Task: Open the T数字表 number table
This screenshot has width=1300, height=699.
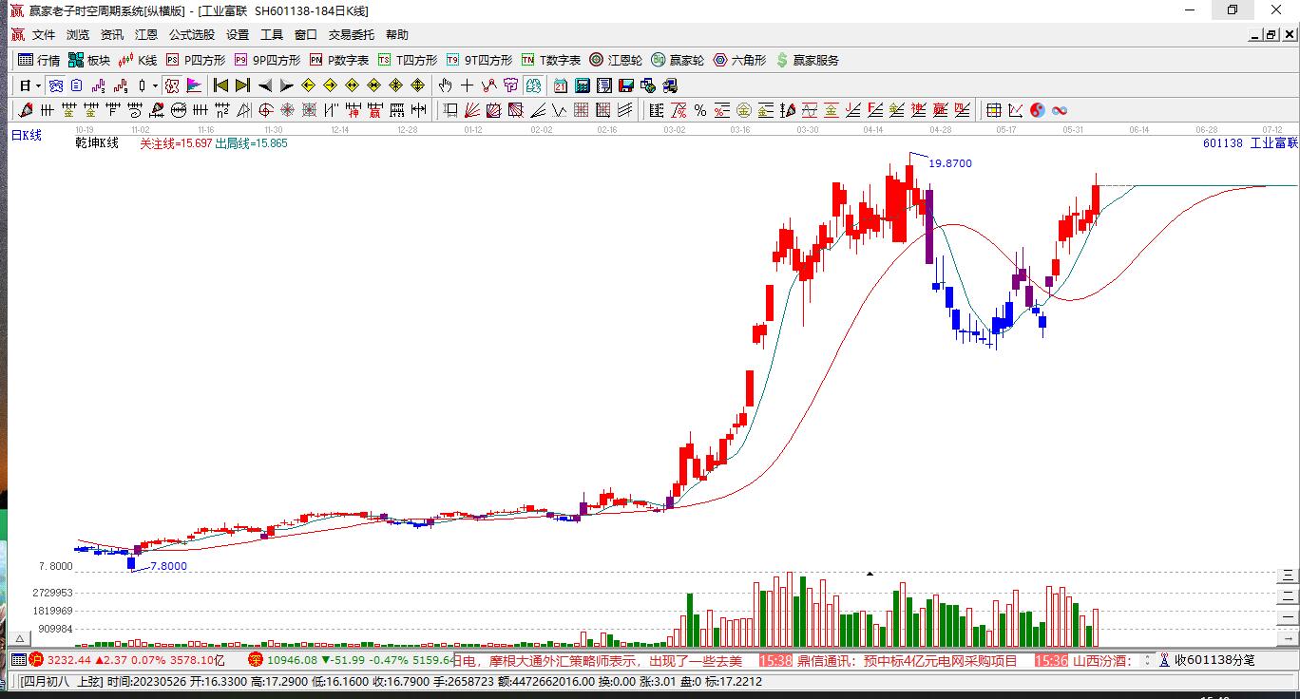Action: click(551, 60)
